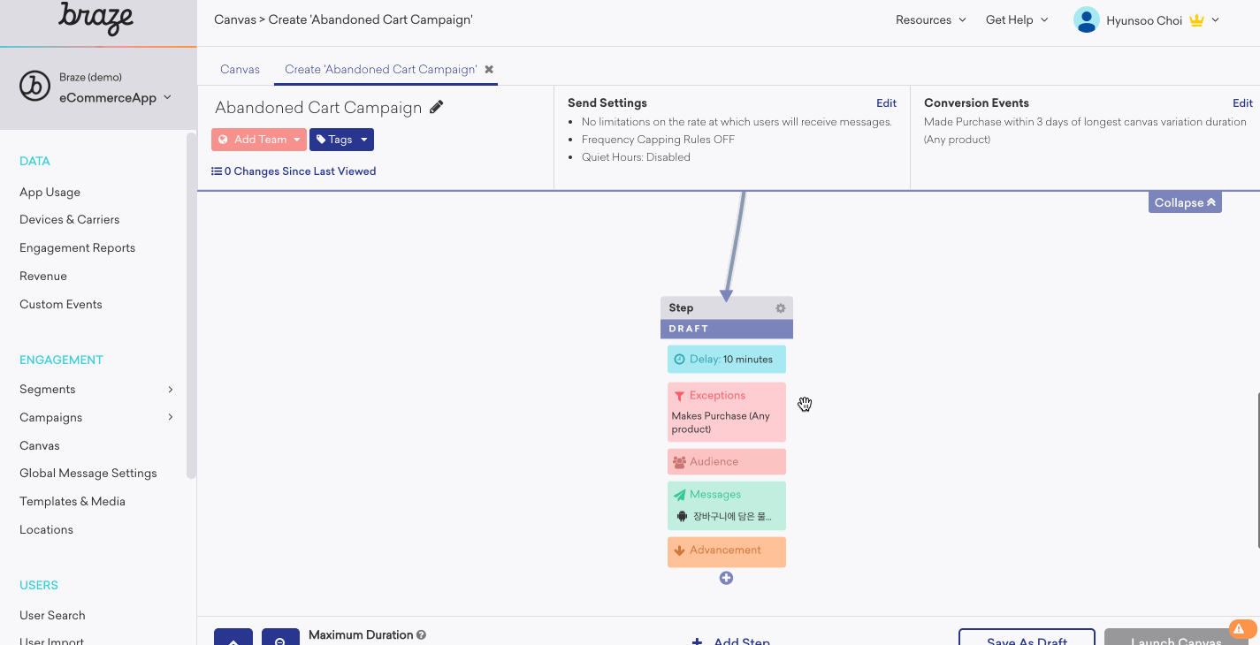Click the 'Quiet Hours: Disabled' text

point(636,157)
